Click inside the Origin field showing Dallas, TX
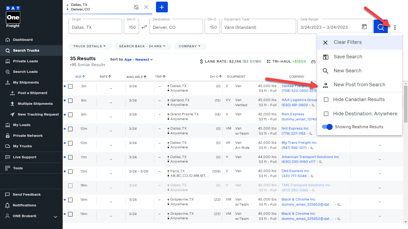 pos(95,27)
